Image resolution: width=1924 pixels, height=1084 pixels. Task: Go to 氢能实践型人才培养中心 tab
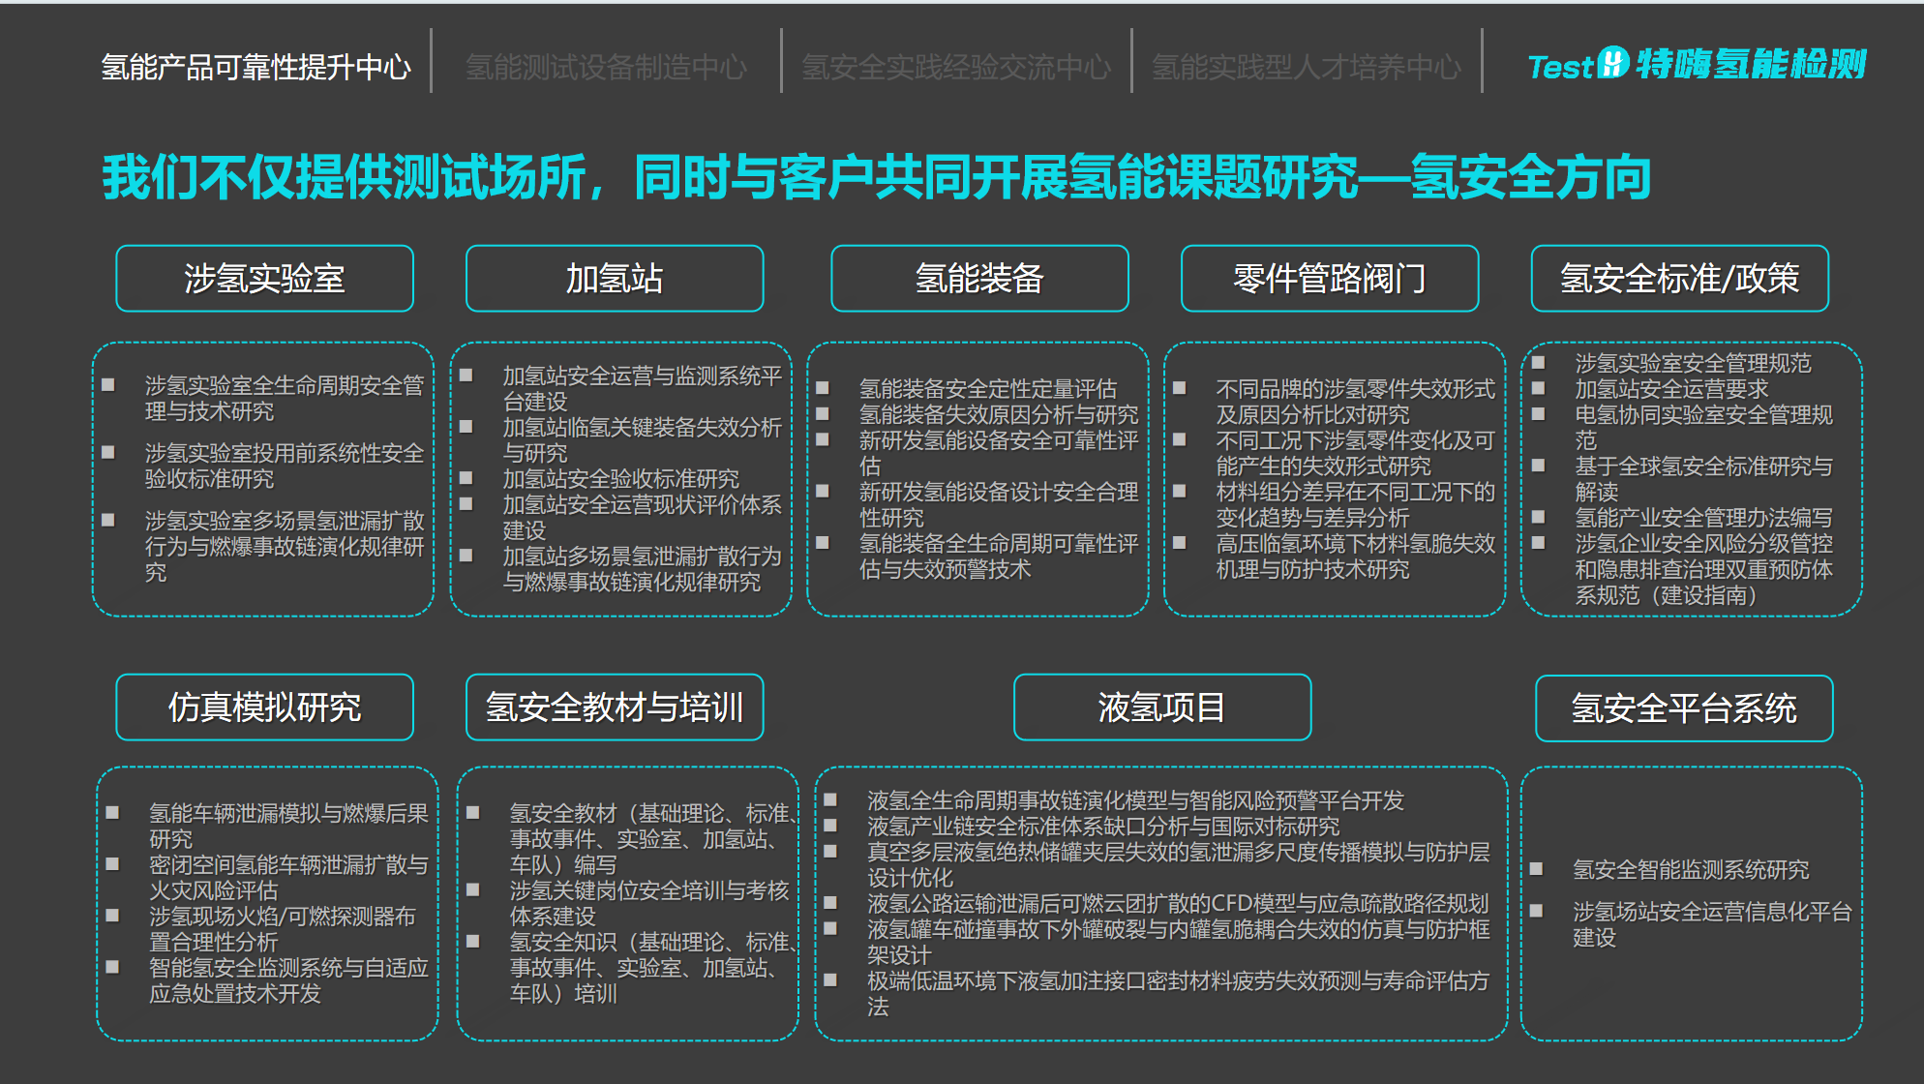pyautogui.click(x=1306, y=67)
